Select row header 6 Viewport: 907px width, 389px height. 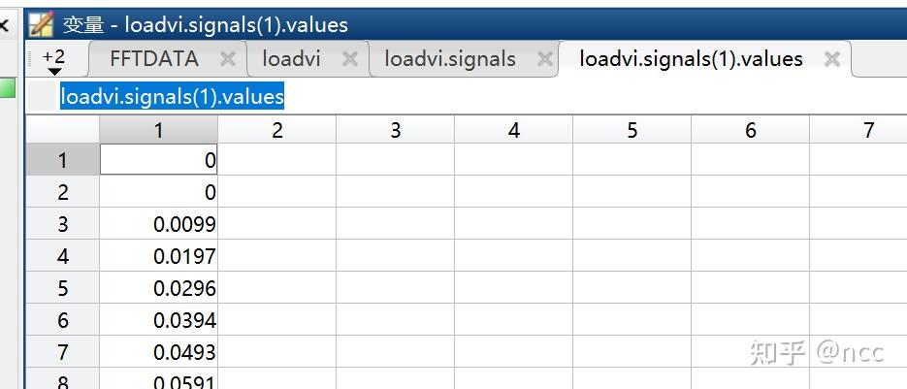point(63,320)
